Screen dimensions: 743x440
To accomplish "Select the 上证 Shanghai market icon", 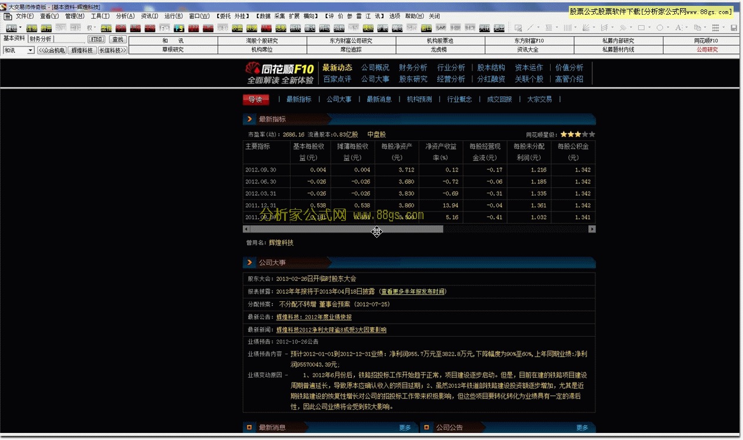I will pos(135,28).
